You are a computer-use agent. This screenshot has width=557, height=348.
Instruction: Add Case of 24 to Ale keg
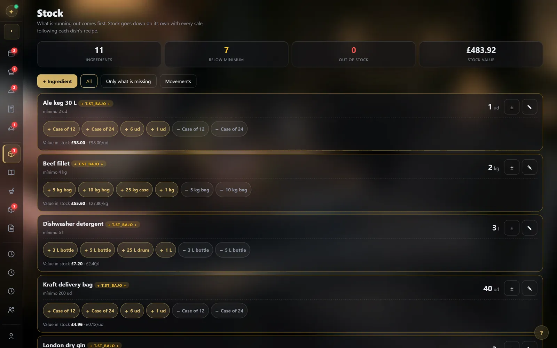point(100,129)
